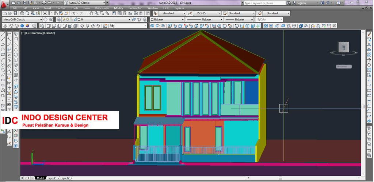Open Workspace Settings gear icon

click(x=45, y=20)
